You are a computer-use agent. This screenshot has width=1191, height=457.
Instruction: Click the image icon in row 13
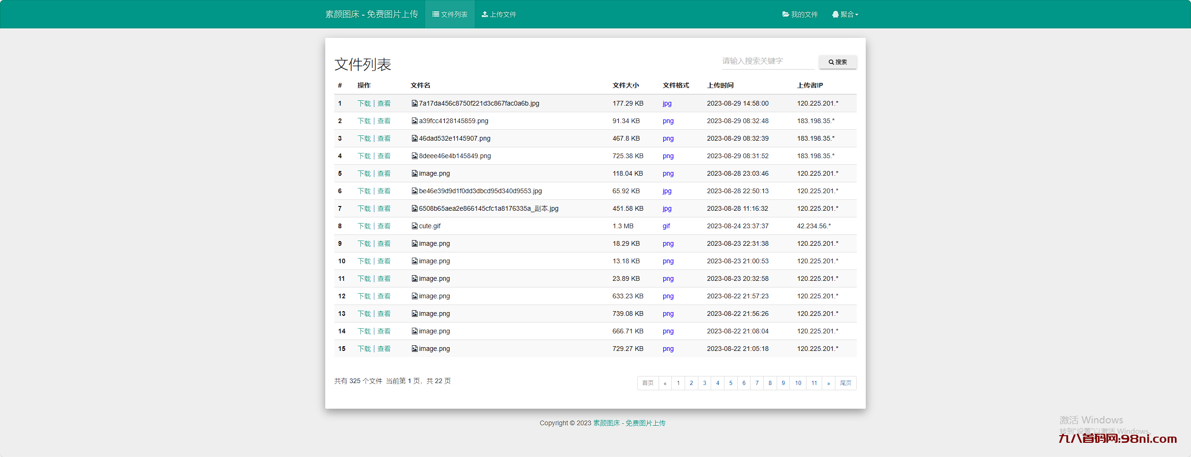[x=414, y=314]
